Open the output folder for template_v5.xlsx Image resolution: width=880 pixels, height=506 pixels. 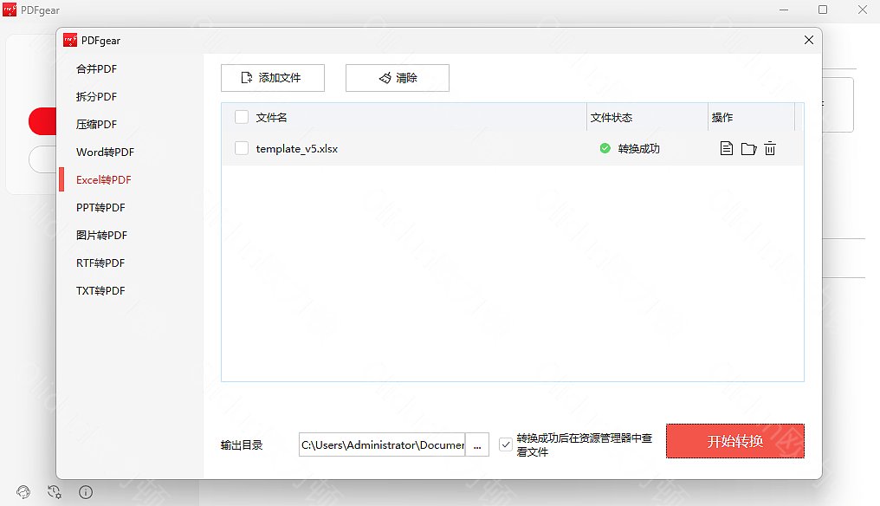point(748,148)
